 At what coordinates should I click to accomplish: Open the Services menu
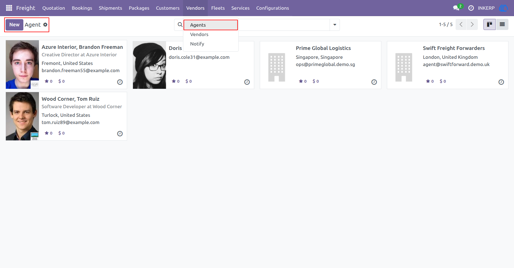point(240,8)
